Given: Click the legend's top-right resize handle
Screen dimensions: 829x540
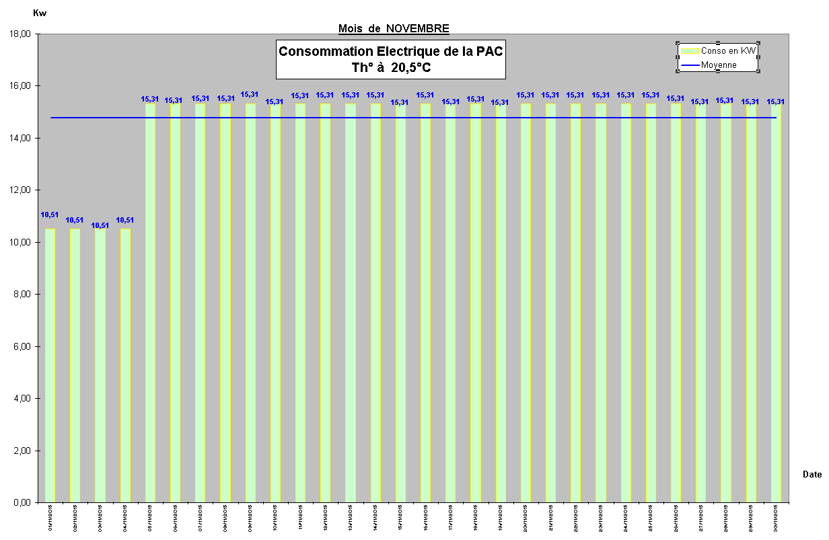Looking at the screenshot, I should coord(759,42).
